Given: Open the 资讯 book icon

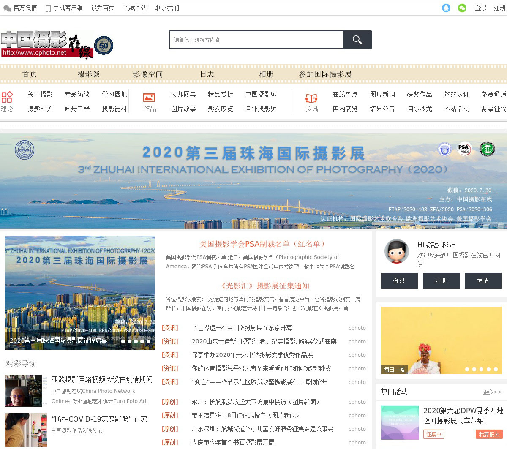Looking at the screenshot, I should tap(311, 98).
